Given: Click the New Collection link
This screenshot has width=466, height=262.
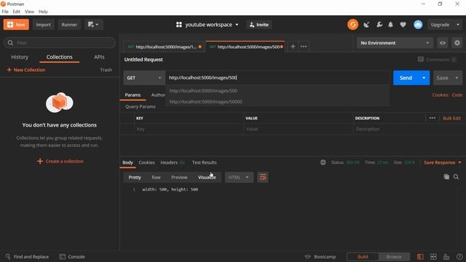Looking at the screenshot, I should click(x=26, y=70).
